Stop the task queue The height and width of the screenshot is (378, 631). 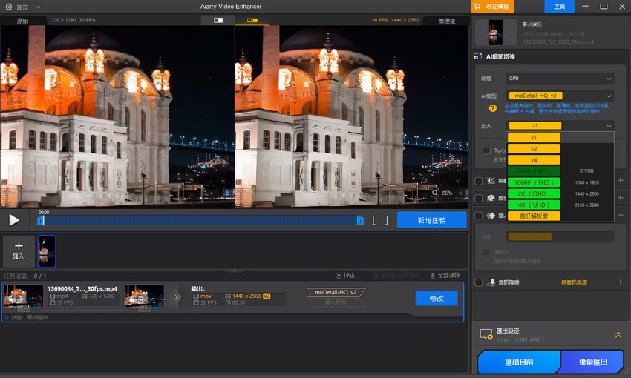tap(345, 276)
